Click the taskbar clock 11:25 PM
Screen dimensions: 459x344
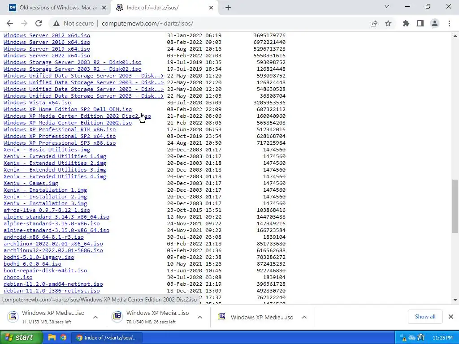click(x=442, y=338)
